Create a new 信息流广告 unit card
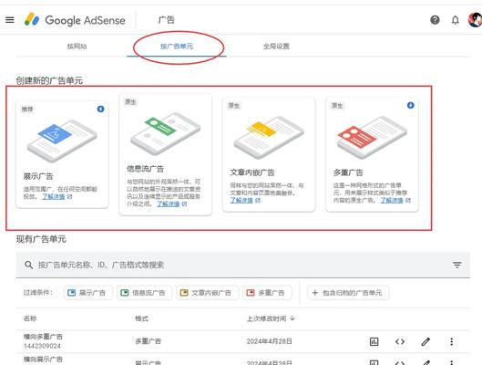This screenshot has width=482, height=365. (166, 154)
